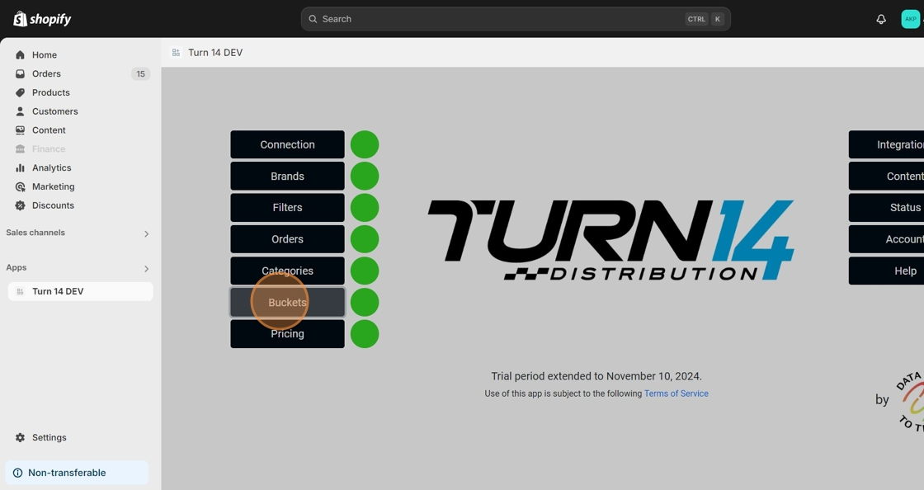This screenshot has width=924, height=490.
Task: Click the Orders count badge 15
Action: (x=140, y=73)
